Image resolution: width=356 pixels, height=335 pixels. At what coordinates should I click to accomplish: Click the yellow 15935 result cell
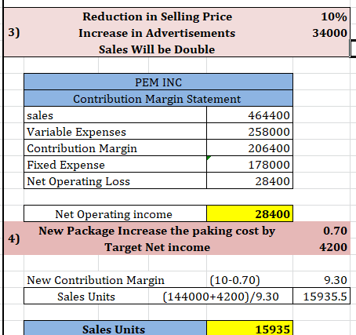coord(249,328)
